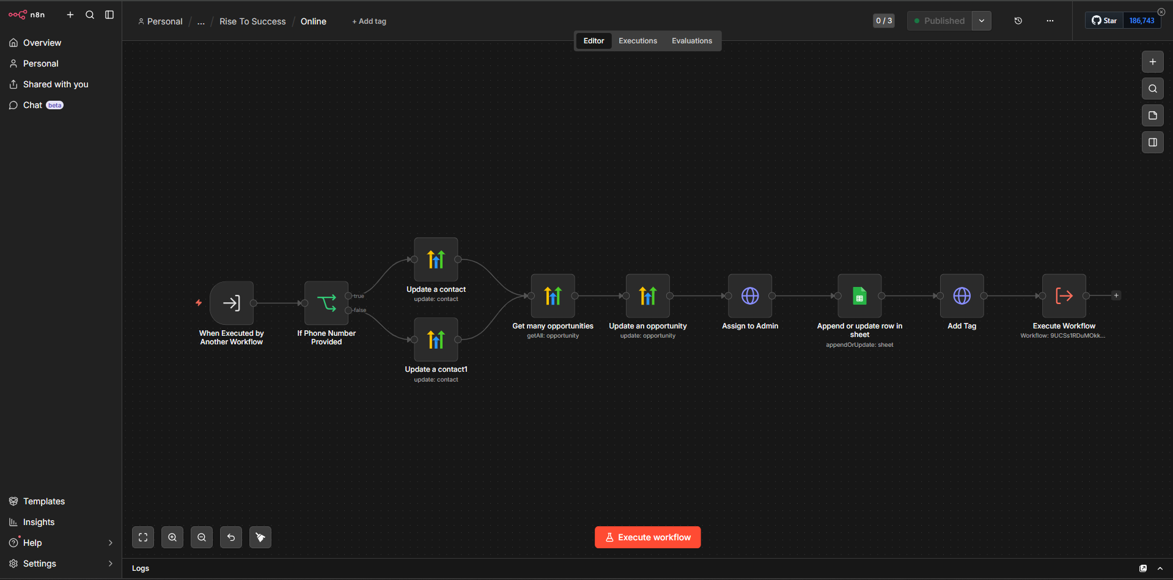1173x580 pixels.
Task: Toggle the left sidebar collapse icon
Action: [x=109, y=15]
